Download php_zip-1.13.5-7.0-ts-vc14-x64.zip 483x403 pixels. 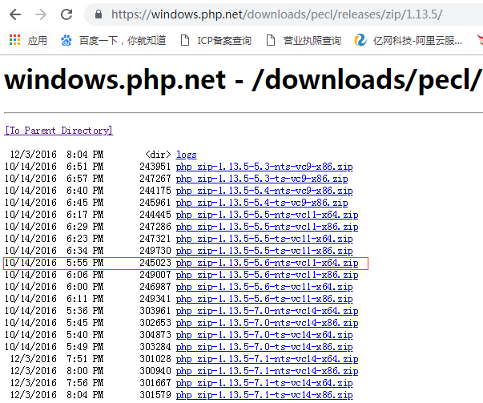pos(264,335)
